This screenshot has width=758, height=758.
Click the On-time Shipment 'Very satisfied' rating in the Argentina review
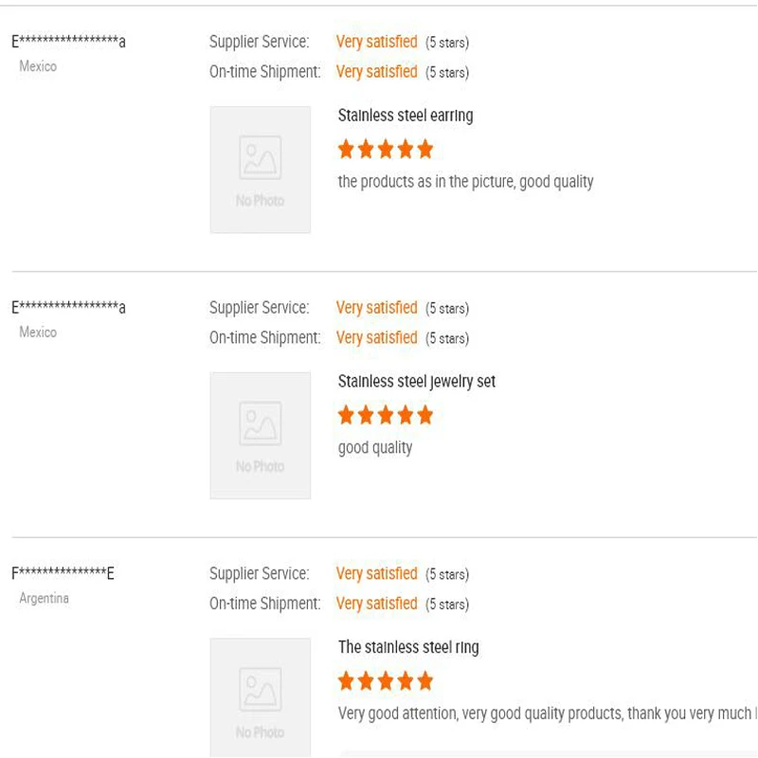pos(377,604)
